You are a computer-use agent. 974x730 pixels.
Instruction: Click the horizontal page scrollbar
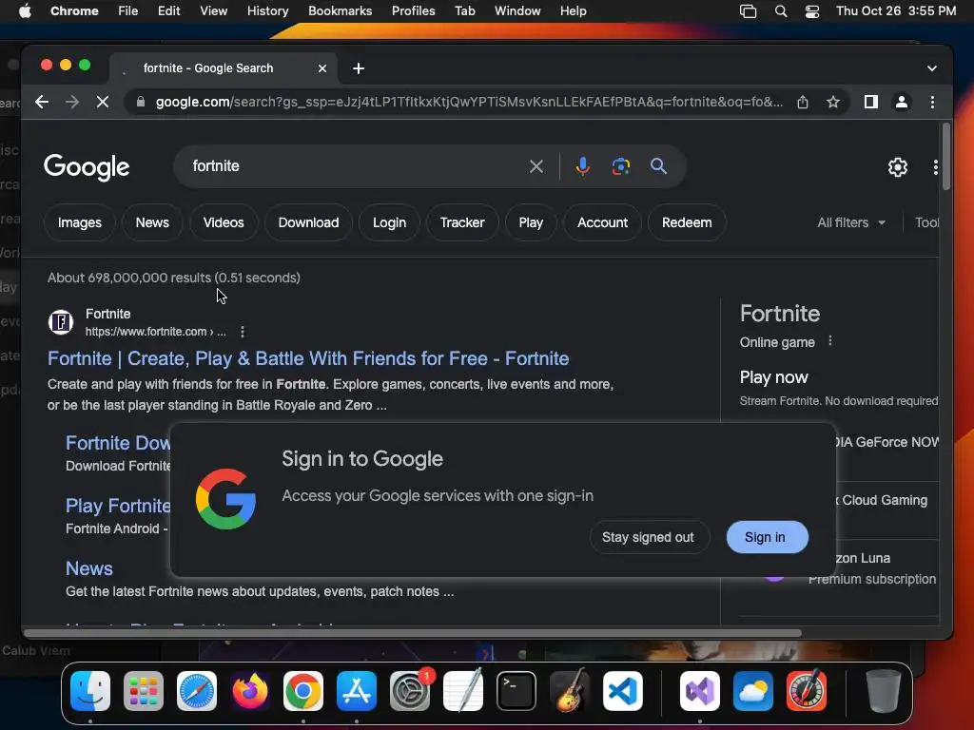point(413,633)
